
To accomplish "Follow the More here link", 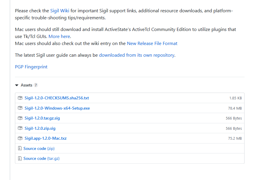I will click(x=59, y=36).
